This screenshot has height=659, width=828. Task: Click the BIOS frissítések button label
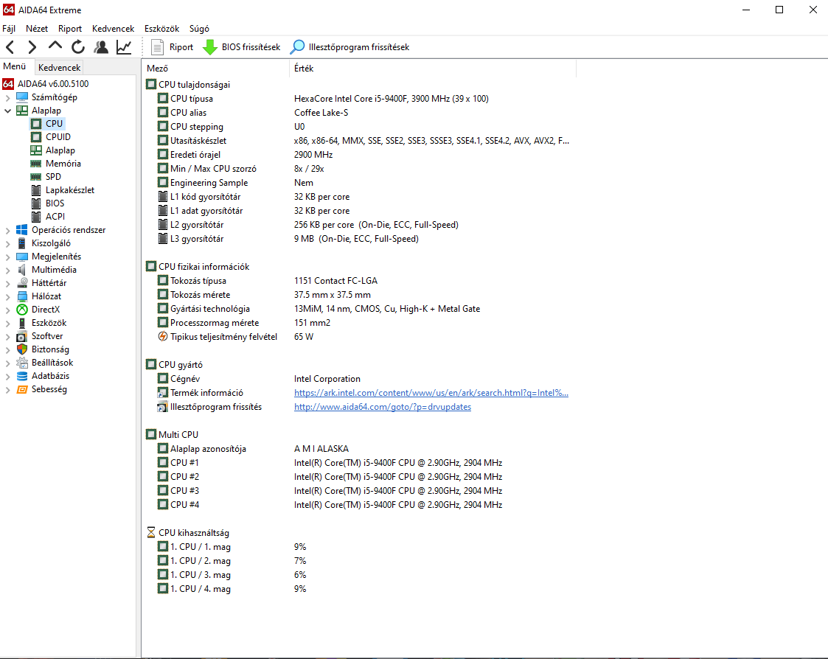coord(251,47)
